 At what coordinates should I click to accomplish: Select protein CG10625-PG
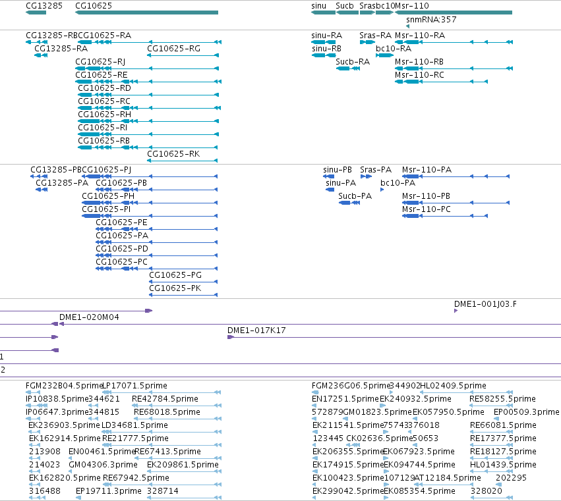[183, 282]
